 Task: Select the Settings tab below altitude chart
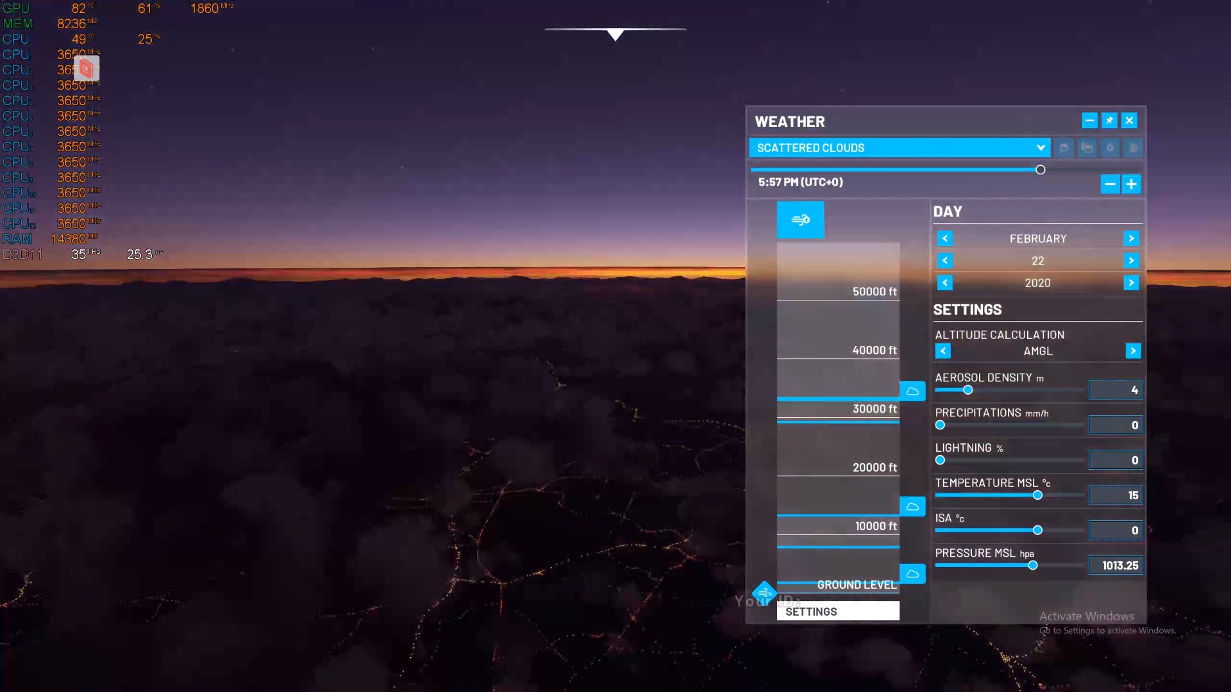click(x=837, y=611)
